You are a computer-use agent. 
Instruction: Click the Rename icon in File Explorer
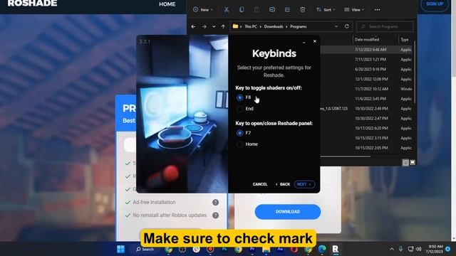272,9
